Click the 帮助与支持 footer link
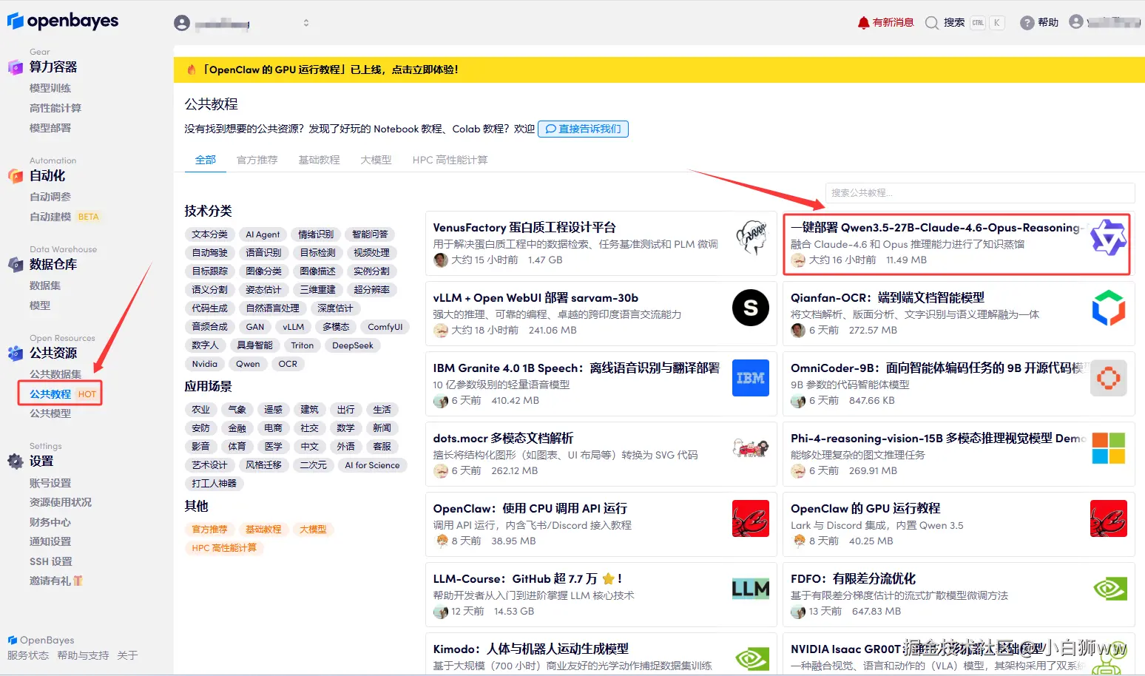 point(83,656)
